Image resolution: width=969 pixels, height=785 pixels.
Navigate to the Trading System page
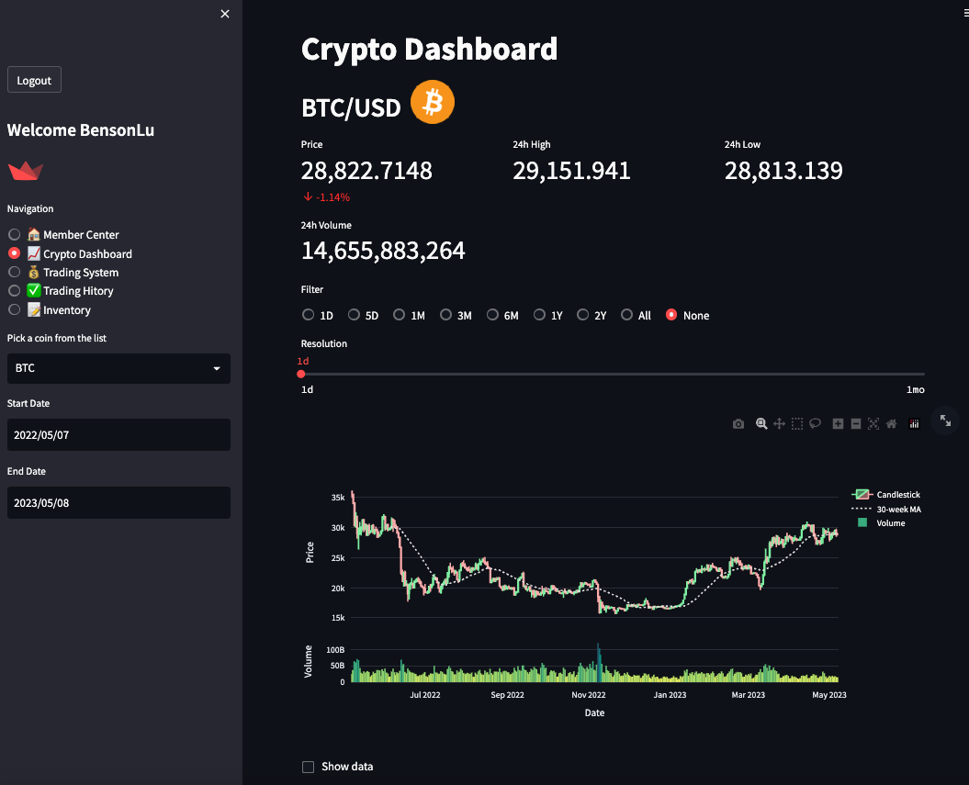point(14,272)
